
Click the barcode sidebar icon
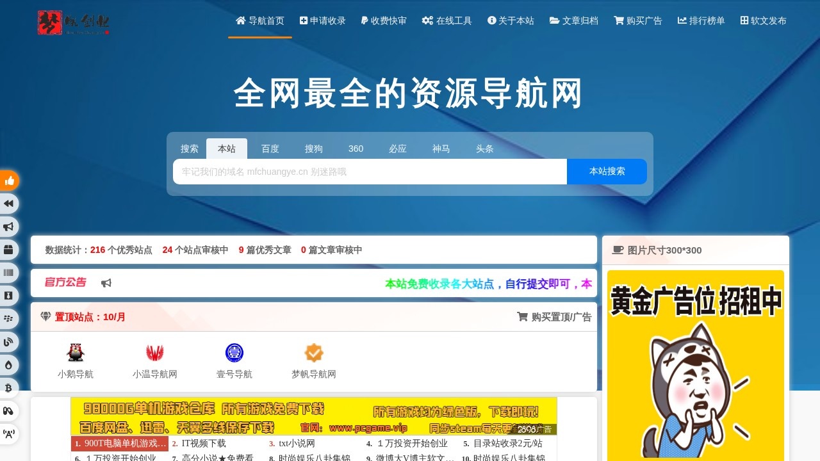coord(9,273)
